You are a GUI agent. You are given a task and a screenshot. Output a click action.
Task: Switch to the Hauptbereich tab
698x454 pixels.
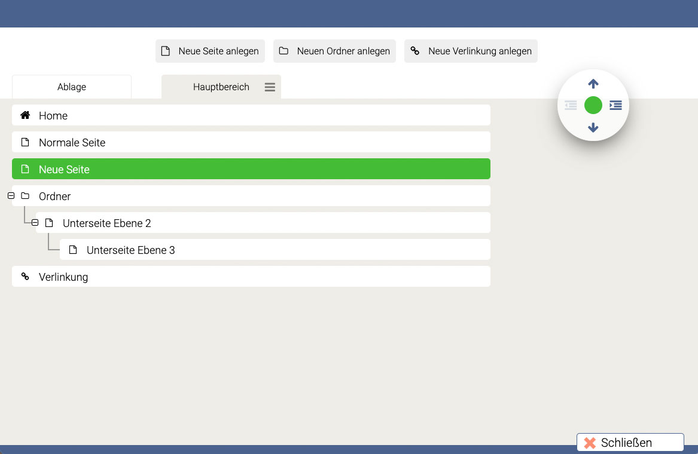221,87
